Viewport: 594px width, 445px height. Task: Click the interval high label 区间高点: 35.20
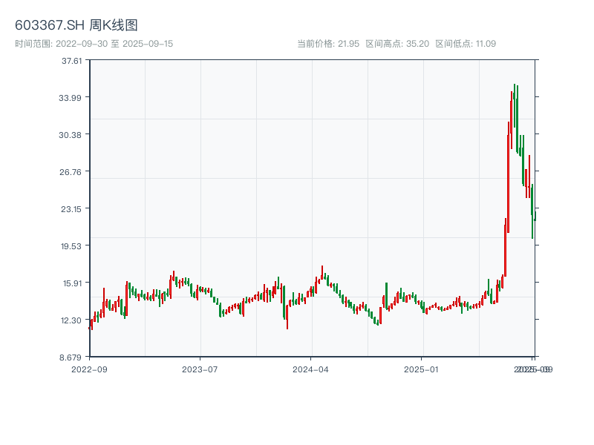[397, 44]
